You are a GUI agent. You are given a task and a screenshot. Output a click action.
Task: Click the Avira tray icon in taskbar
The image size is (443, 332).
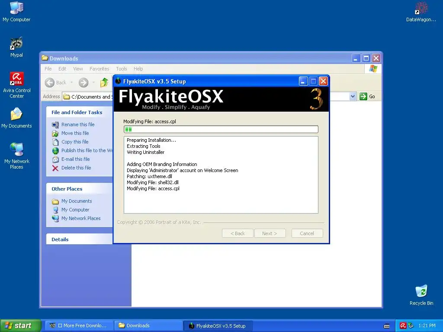pyautogui.click(x=403, y=326)
